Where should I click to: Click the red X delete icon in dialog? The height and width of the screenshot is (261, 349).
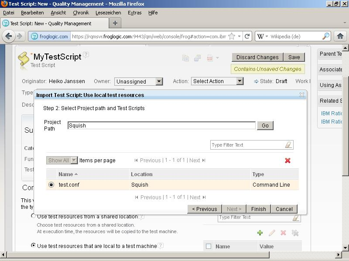[287, 161]
